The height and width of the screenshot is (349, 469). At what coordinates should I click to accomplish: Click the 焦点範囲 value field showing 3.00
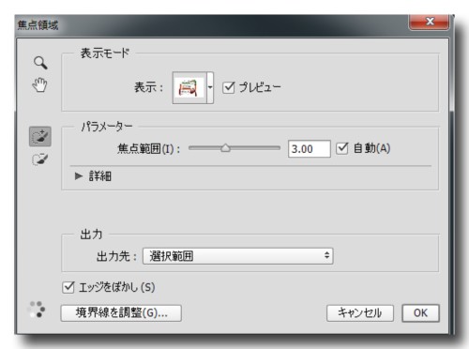point(310,149)
